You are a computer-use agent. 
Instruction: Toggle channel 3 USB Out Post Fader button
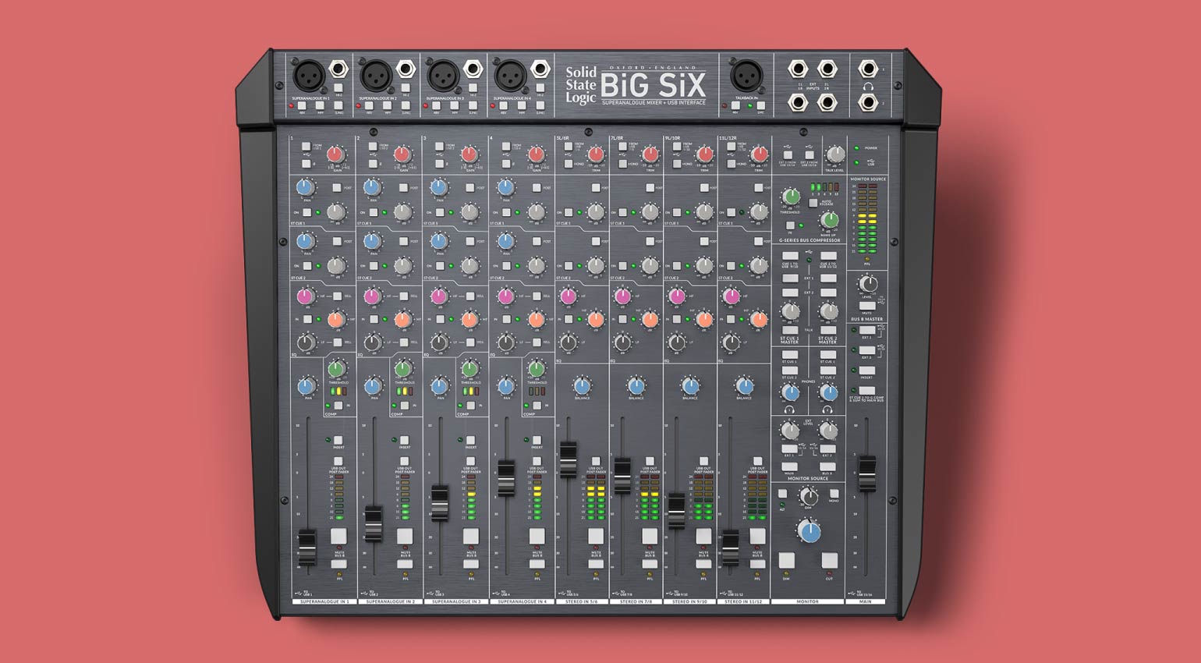pos(471,462)
